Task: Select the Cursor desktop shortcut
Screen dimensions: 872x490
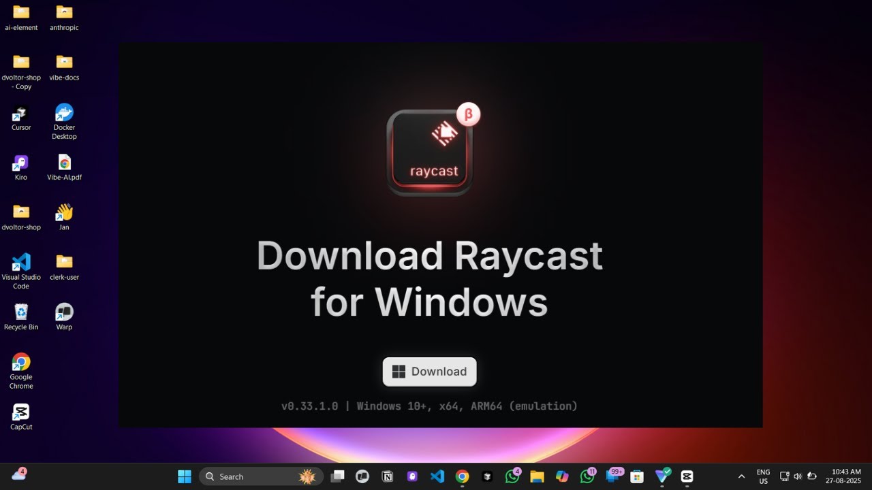Action: pos(21,118)
